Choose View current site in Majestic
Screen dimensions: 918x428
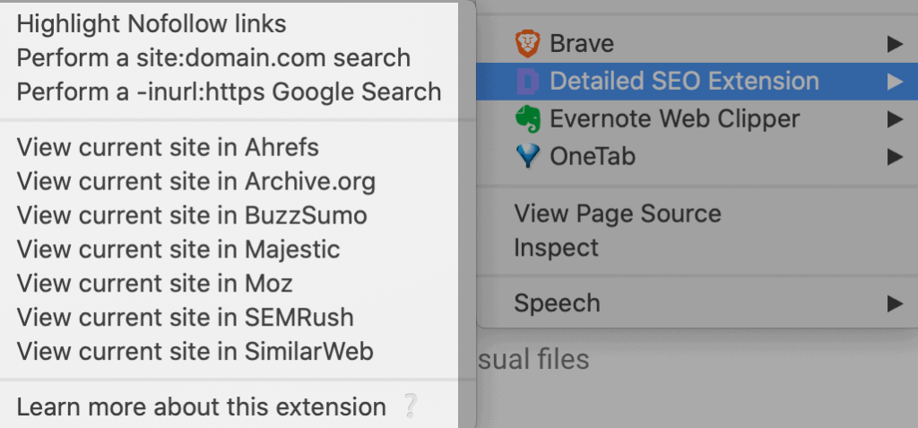pyautogui.click(x=178, y=249)
